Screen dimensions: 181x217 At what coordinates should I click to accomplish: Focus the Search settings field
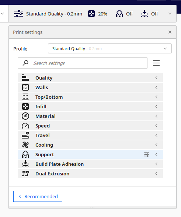[x=83, y=63]
